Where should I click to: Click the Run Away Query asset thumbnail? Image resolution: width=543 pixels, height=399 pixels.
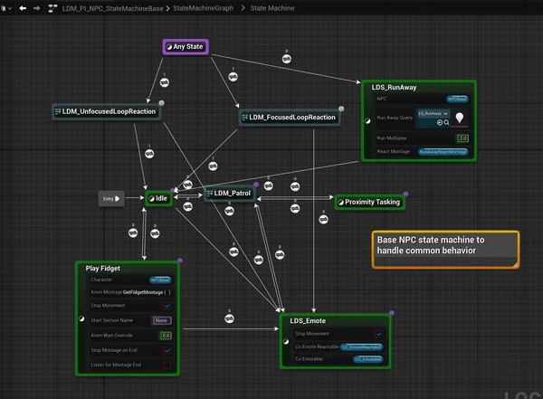460,119
